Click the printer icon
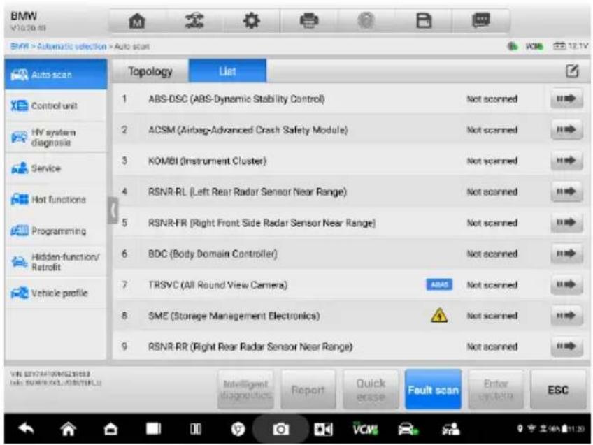Screen dimensions: 593x445 point(309,20)
